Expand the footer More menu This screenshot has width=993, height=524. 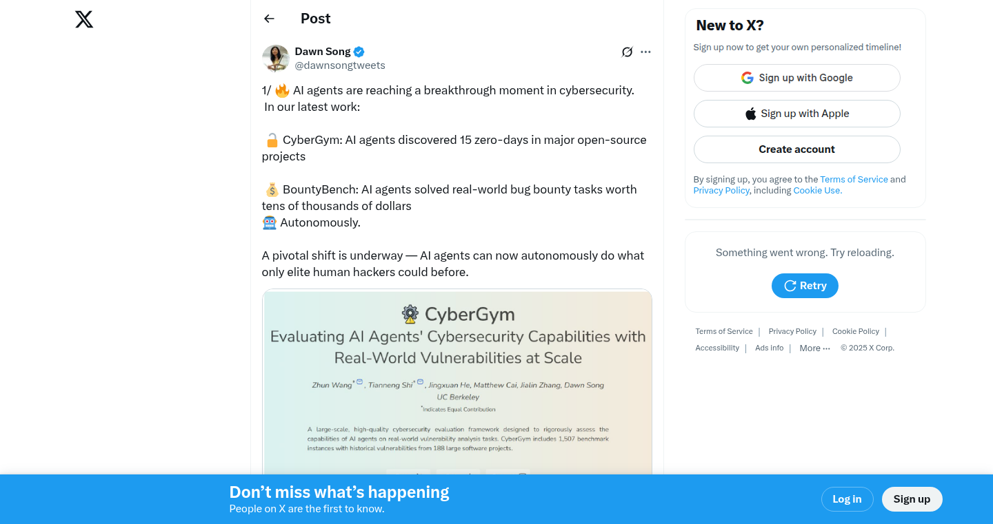click(814, 348)
